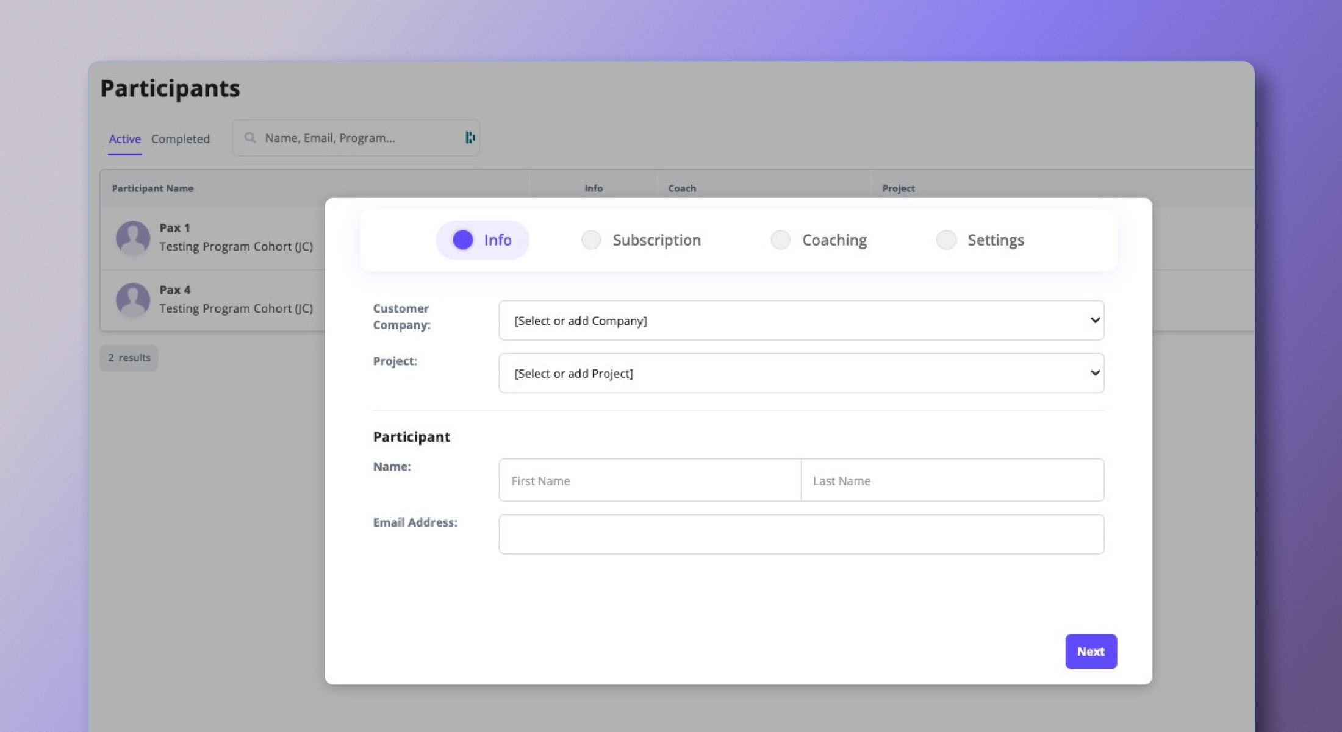Switch to the Completed tab

(181, 139)
